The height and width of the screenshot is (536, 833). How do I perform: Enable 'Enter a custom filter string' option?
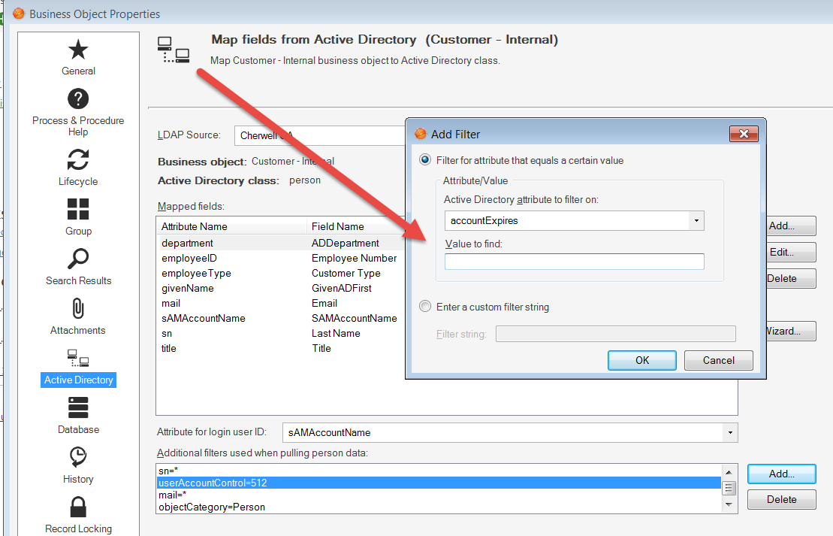point(425,306)
